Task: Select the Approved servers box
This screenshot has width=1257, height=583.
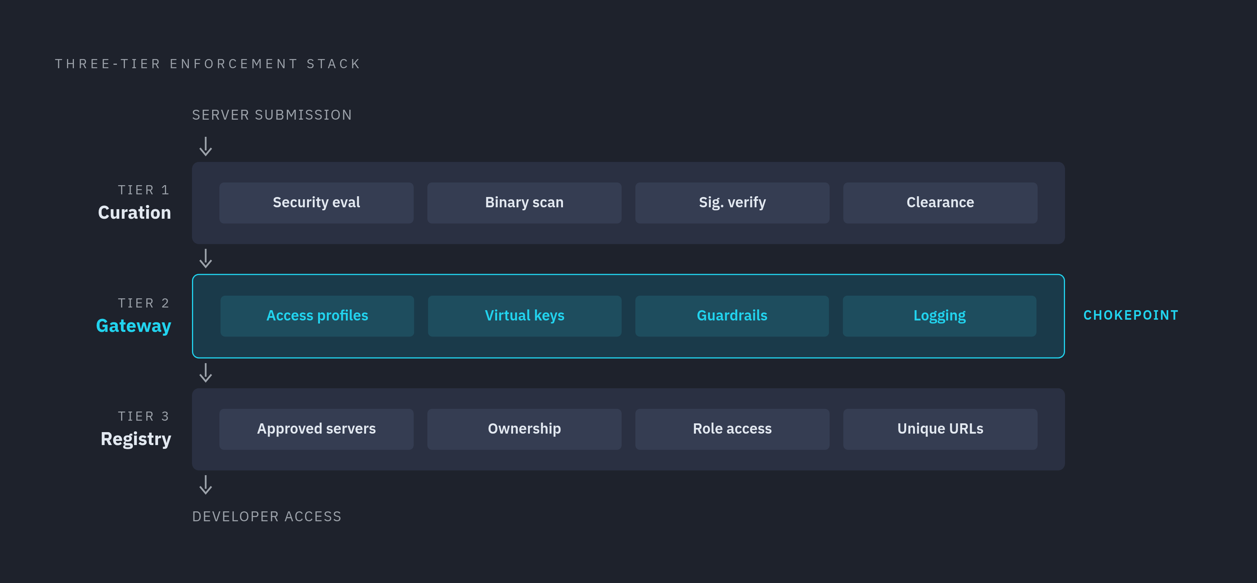Action: point(316,429)
